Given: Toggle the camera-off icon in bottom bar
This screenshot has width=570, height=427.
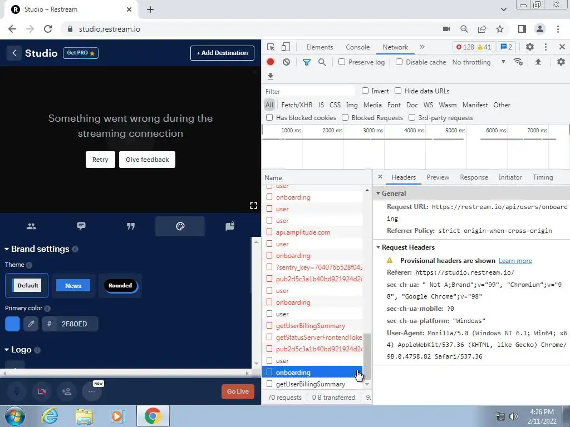Looking at the screenshot, I should point(42,391).
